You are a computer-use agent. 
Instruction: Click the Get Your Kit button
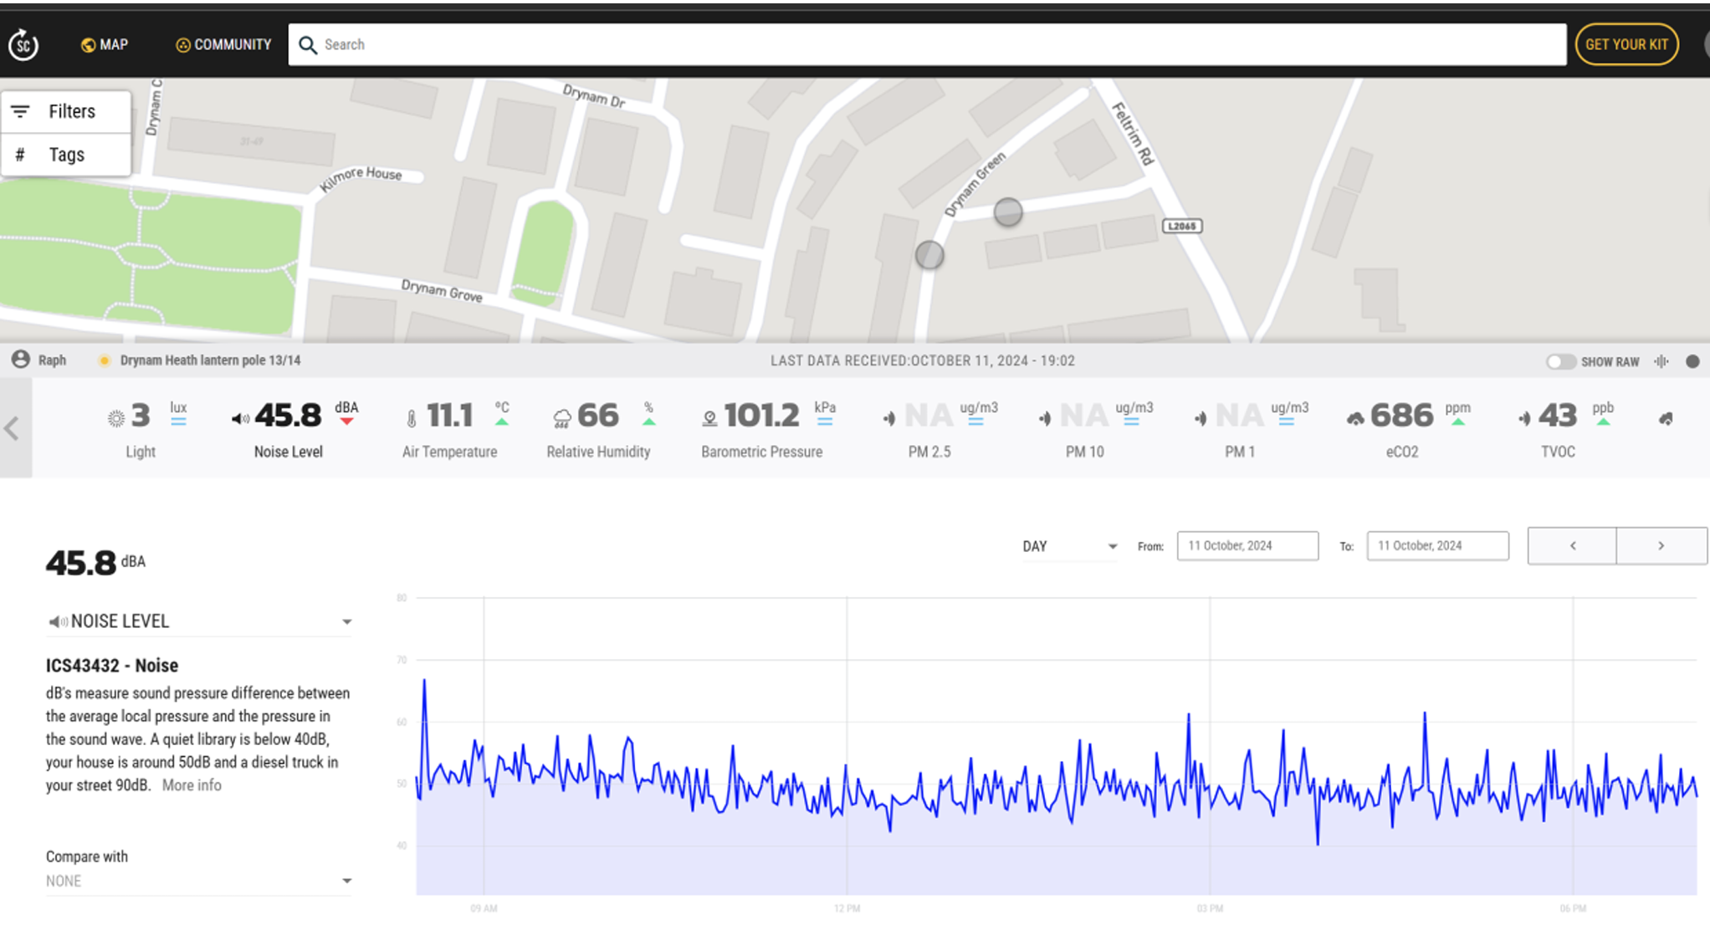1626,44
